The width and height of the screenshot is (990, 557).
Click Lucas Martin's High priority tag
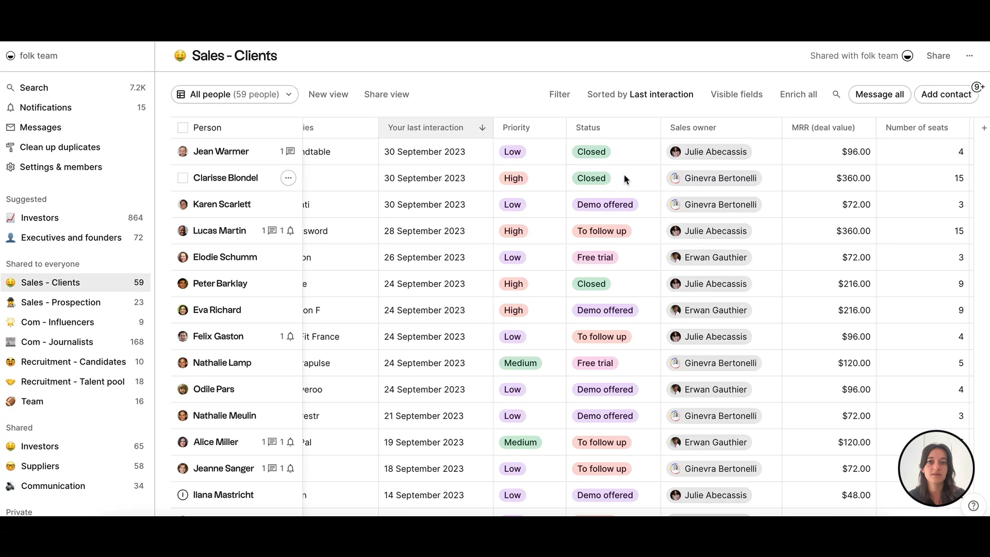513,231
